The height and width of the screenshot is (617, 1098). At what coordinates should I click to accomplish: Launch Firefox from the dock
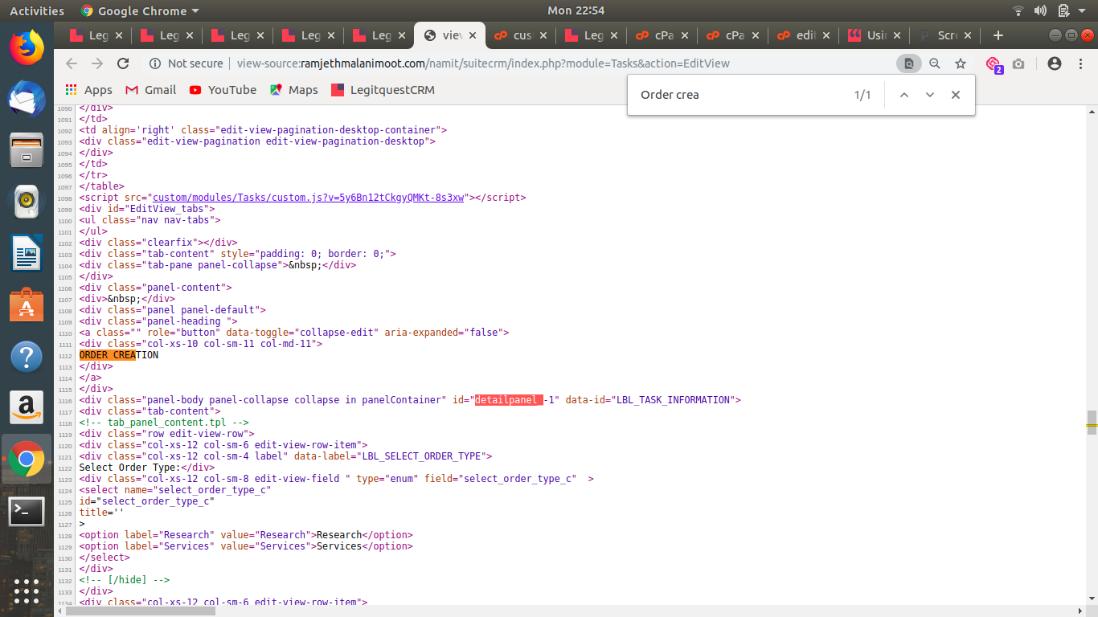[27, 47]
